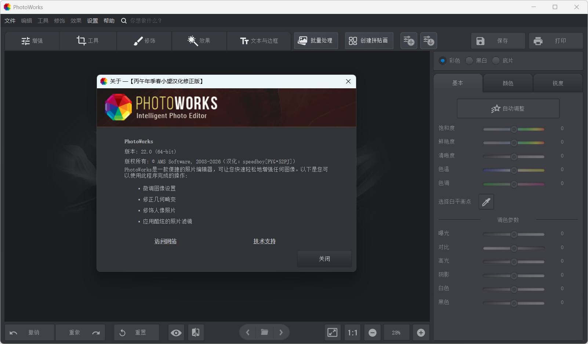This screenshot has width=588, height=344.
Task: Open the 效果 menu in menu bar
Action: 76,21
